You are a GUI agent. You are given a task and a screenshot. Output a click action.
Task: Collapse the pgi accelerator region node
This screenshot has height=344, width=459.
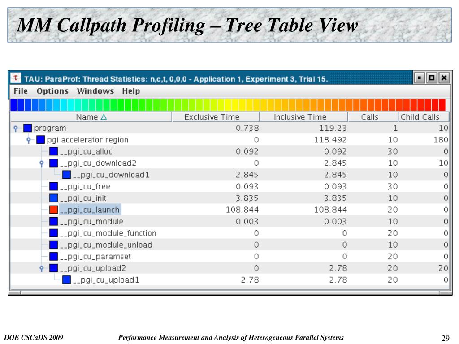point(29,140)
